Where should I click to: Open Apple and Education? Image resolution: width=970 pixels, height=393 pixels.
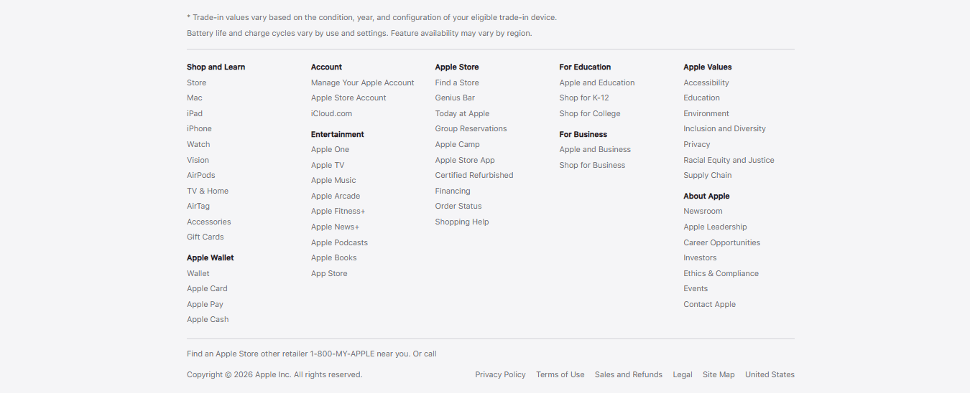pos(597,82)
